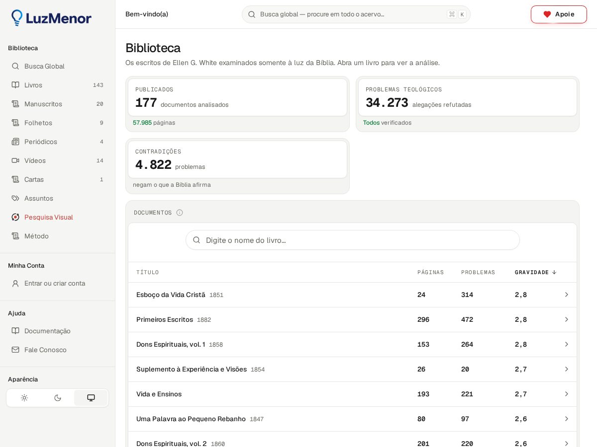This screenshot has width=597, height=447.
Task: Click the Fale Conosco envelope icon
Action: click(15, 350)
